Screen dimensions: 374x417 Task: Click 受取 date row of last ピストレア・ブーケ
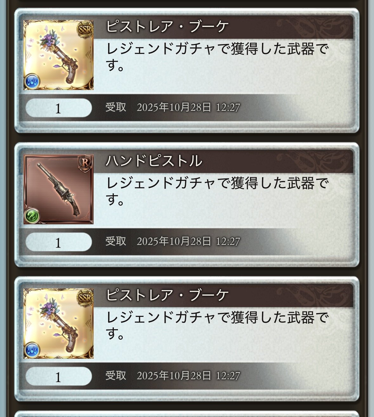click(173, 376)
